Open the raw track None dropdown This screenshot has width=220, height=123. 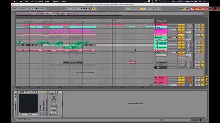coord(161,55)
